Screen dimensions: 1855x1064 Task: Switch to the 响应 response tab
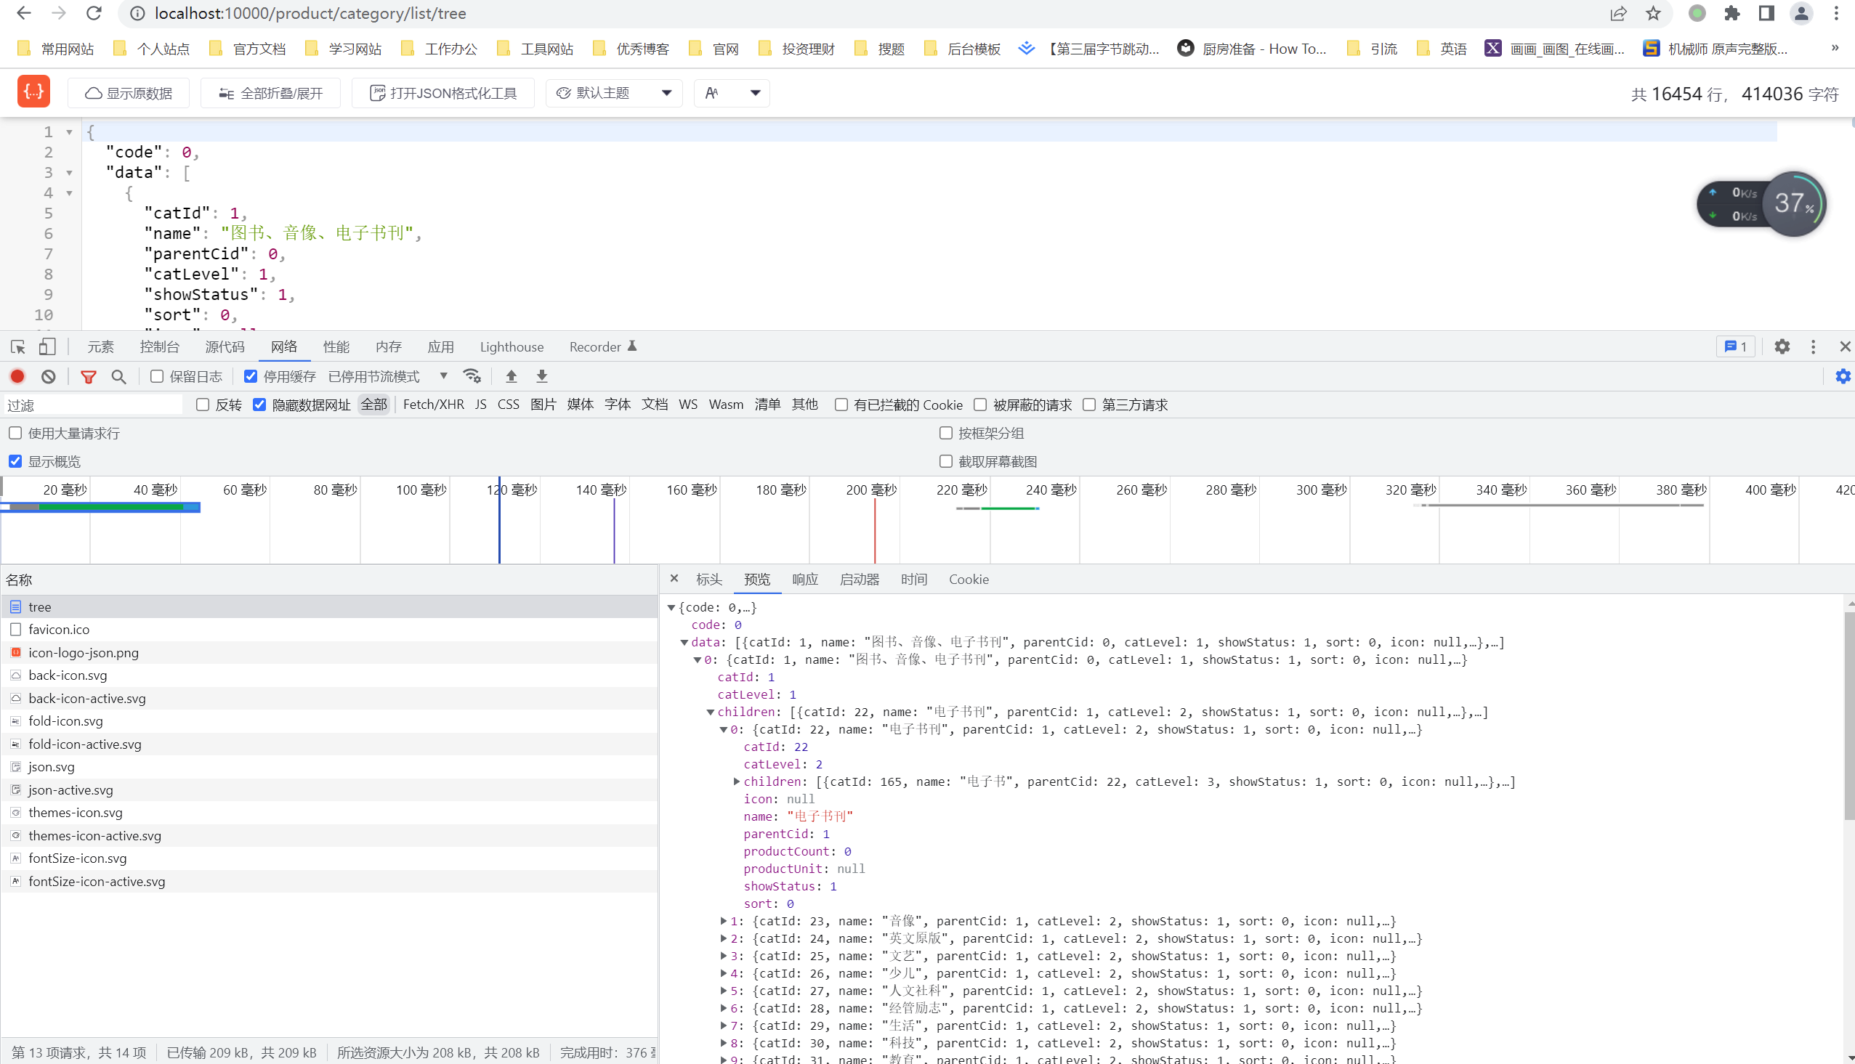805,580
